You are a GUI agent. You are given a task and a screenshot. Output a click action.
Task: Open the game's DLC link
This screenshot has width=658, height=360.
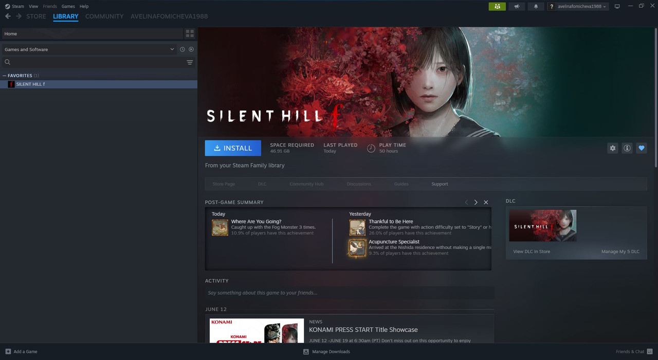point(262,184)
